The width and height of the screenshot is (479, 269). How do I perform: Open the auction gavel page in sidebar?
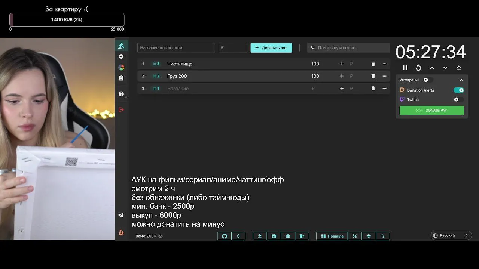click(x=121, y=46)
